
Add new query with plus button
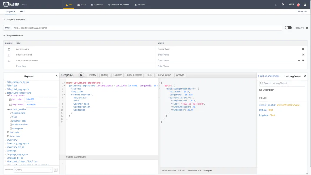point(56,170)
